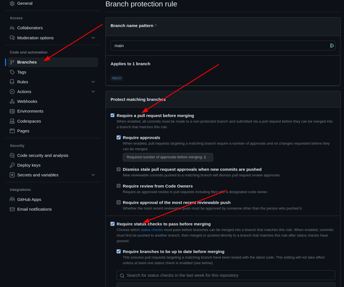This screenshot has width=344, height=287.
Task: Enable Dismiss stale pull request approvals
Action: (x=119, y=169)
